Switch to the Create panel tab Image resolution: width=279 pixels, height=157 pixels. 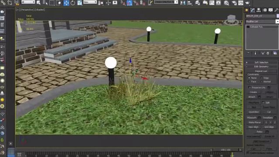[247, 10]
